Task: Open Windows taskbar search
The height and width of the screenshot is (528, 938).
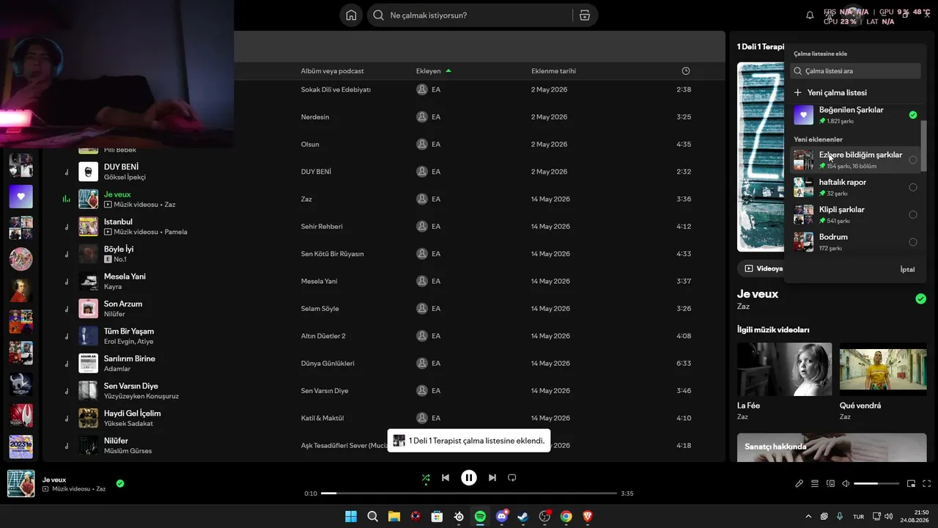Action: click(372, 516)
